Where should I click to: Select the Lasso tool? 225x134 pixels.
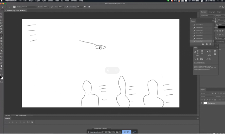1,23
